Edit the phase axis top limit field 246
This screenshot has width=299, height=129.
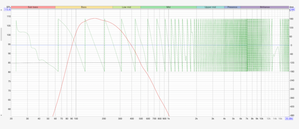click(292, 9)
